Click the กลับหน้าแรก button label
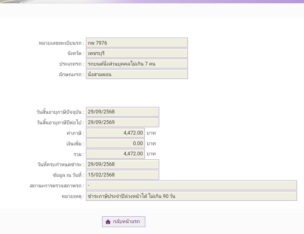Image resolution: width=304 pixels, height=234 pixels. [126, 222]
